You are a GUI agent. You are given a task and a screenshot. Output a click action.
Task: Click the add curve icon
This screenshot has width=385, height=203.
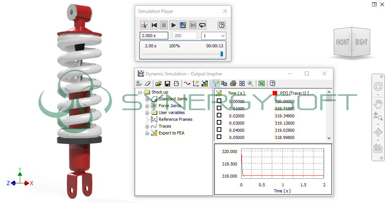pyautogui.click(x=187, y=83)
